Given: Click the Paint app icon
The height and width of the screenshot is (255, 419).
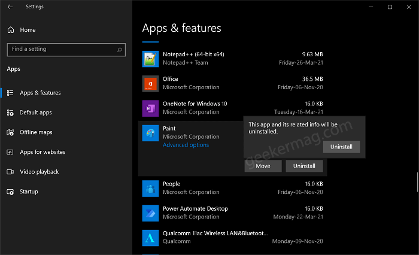Looking at the screenshot, I should coord(150,133).
